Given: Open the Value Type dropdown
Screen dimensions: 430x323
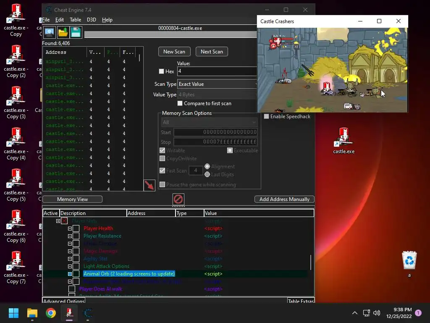Looking at the screenshot, I should pos(217,95).
